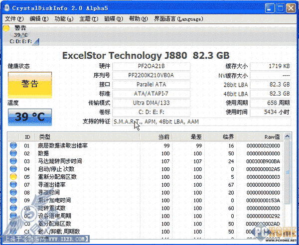Click yellow caution icon for attribute 05

tap(13, 177)
